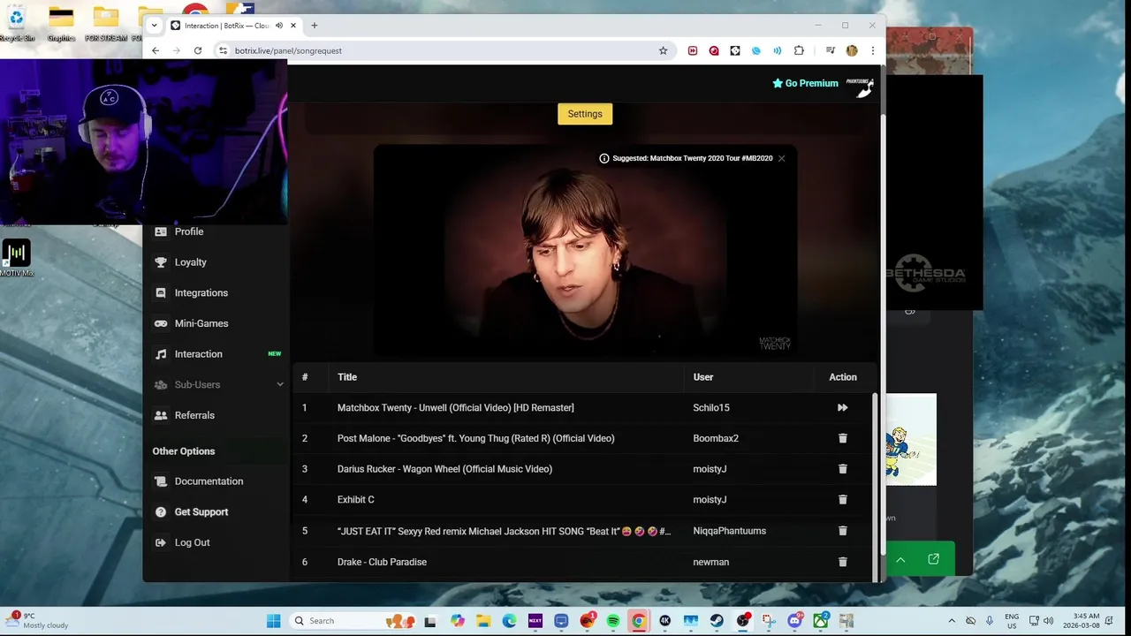Delete the Exhibit C song request
Screen dimensions: 1131x636
(x=842, y=499)
